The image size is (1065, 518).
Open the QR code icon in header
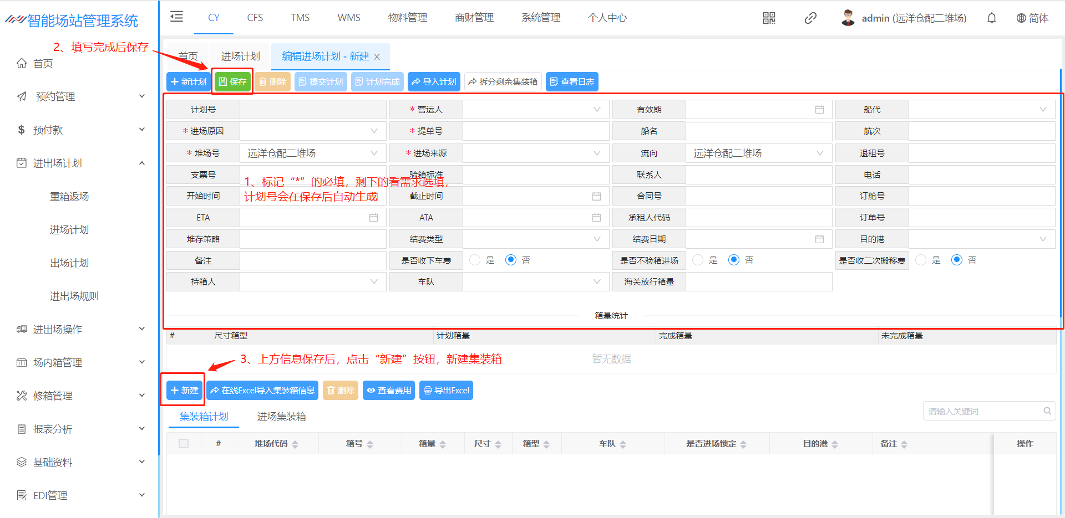(769, 18)
